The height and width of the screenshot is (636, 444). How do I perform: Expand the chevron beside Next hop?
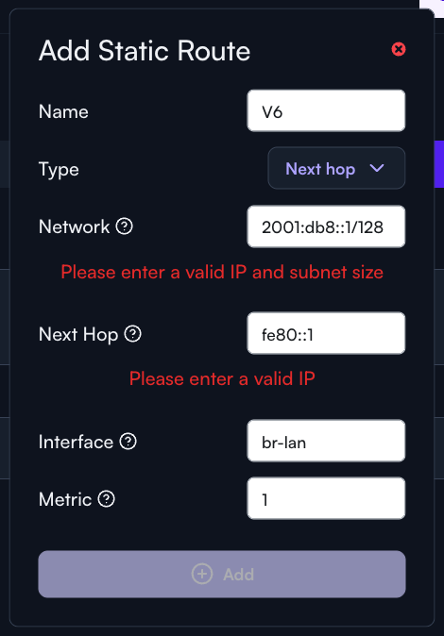[377, 168]
